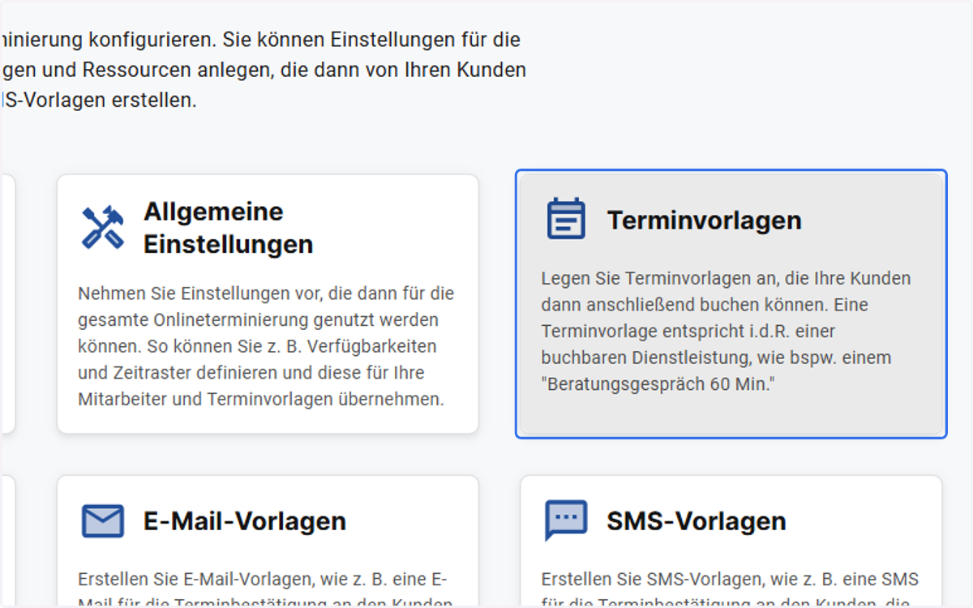Open E-Mail-Vorlagen heading
973x608 pixels.
tap(245, 520)
